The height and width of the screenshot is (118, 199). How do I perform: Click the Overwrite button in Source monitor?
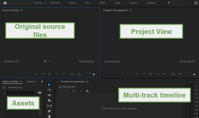(79, 74)
